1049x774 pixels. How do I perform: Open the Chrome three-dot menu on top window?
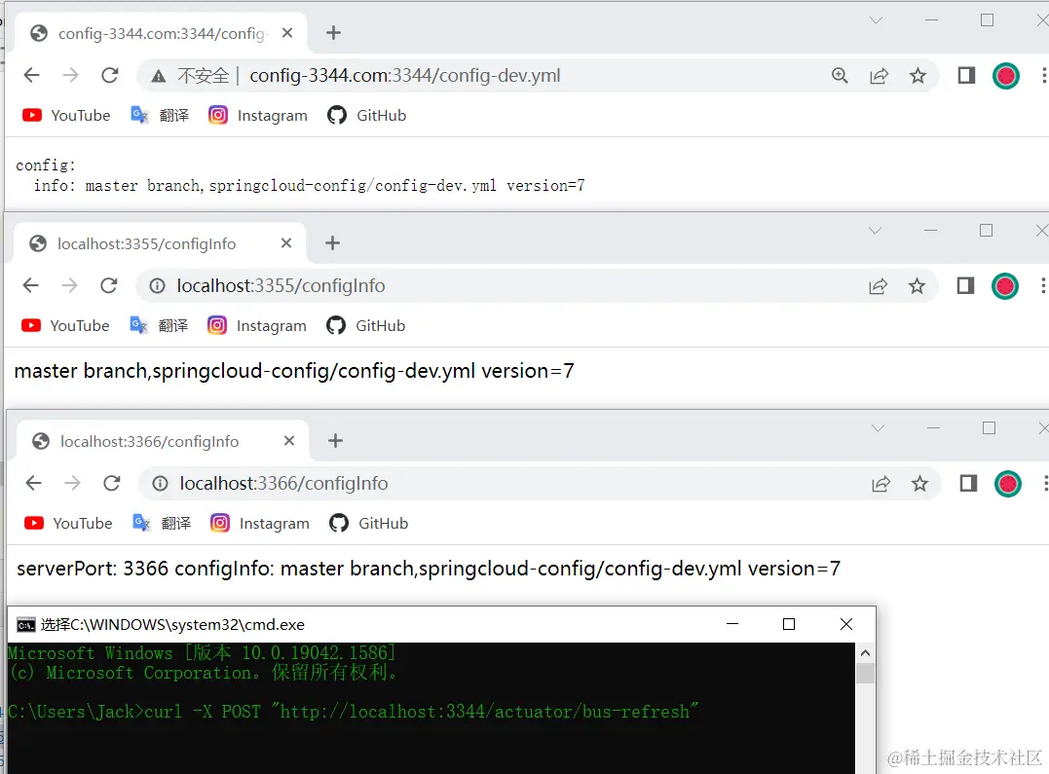1043,75
